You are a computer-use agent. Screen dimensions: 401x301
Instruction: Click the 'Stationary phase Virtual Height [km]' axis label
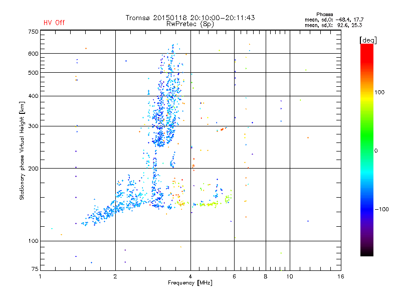tap(22, 150)
